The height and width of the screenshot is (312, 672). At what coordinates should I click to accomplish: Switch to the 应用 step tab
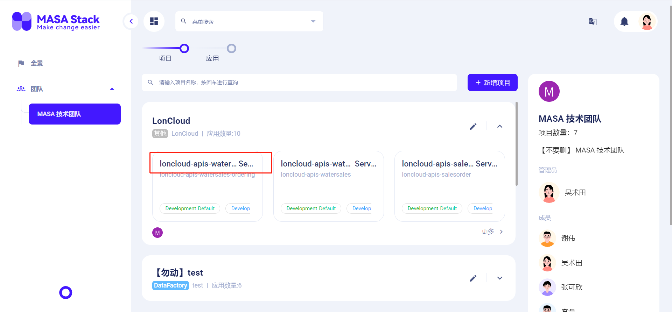click(231, 48)
